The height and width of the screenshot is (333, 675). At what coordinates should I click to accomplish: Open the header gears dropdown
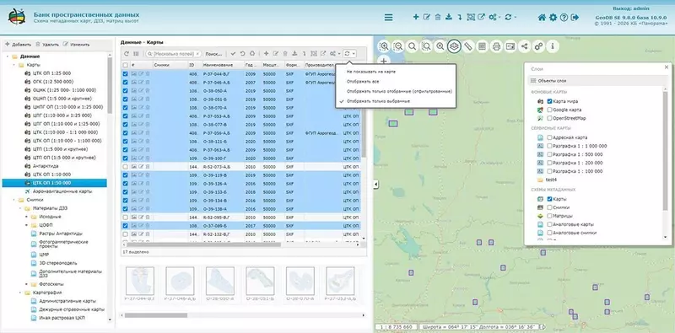494,17
